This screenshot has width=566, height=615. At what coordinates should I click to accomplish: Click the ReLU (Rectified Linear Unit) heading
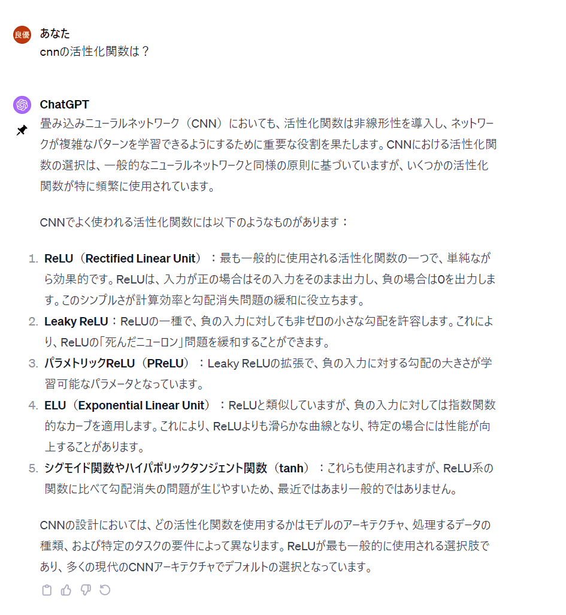pyautogui.click(x=122, y=258)
